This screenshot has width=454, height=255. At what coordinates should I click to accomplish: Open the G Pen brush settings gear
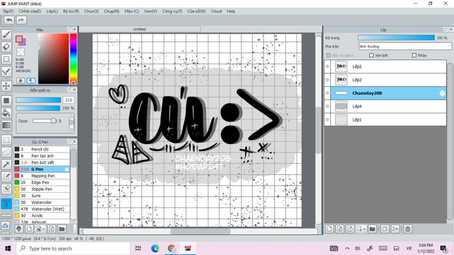tap(67, 169)
